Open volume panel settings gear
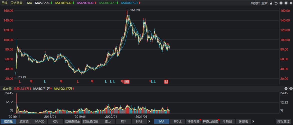Image resolution: width=293 pixels, height=125 pixels. click(x=291, y=88)
